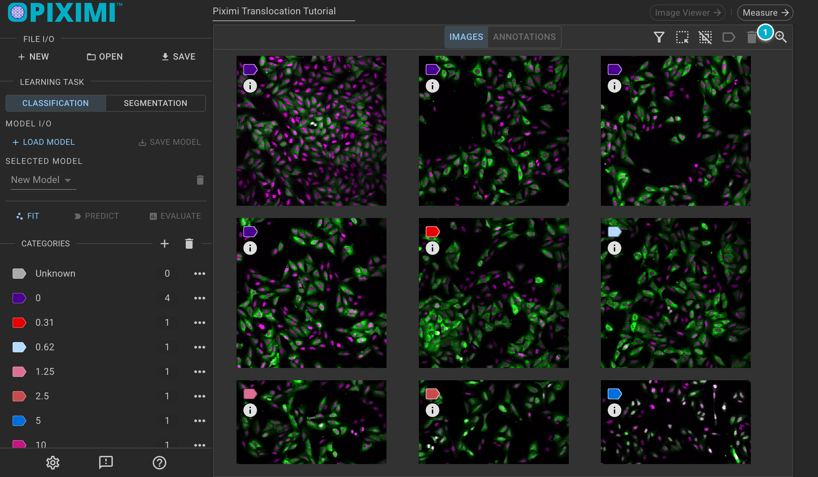Open send feedback icon
The height and width of the screenshot is (477, 818).
pyautogui.click(x=106, y=462)
